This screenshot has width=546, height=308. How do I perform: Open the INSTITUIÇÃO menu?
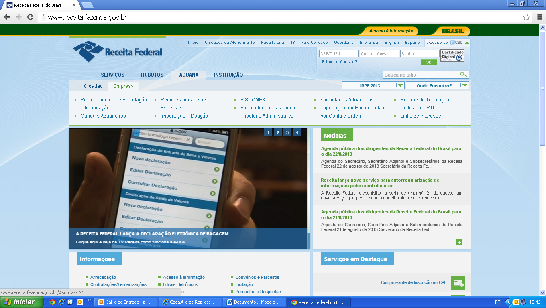point(228,75)
